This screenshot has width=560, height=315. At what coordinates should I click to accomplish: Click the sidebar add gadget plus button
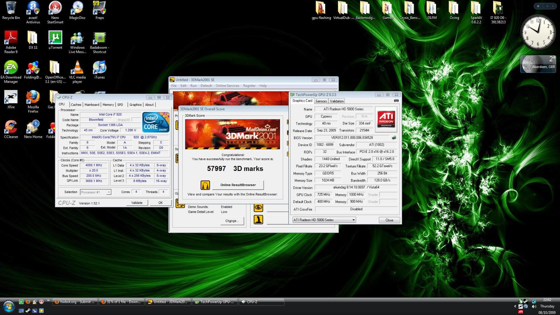[538, 6]
